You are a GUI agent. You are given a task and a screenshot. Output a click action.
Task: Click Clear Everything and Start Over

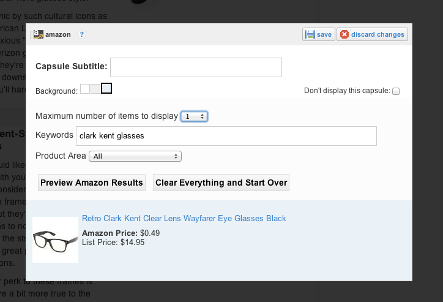pos(221,183)
